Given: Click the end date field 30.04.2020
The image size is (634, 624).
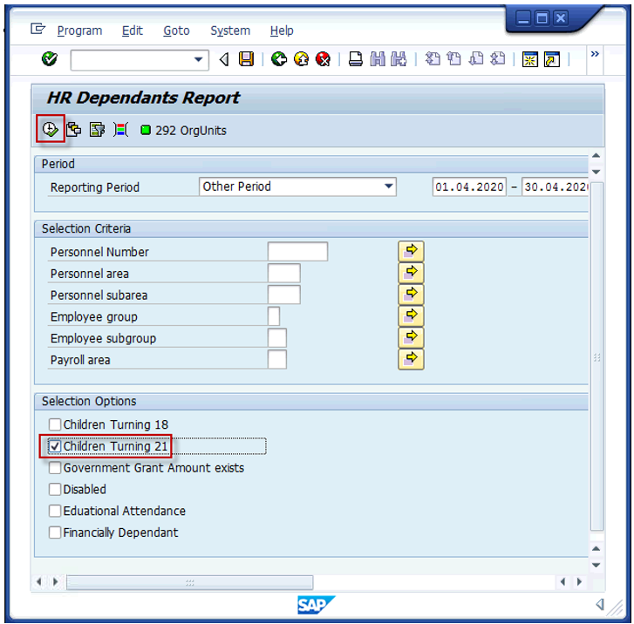Looking at the screenshot, I should (x=555, y=187).
